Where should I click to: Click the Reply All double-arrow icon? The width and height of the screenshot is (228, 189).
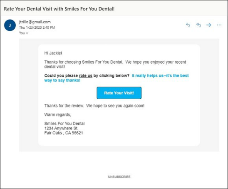[x=198, y=25]
